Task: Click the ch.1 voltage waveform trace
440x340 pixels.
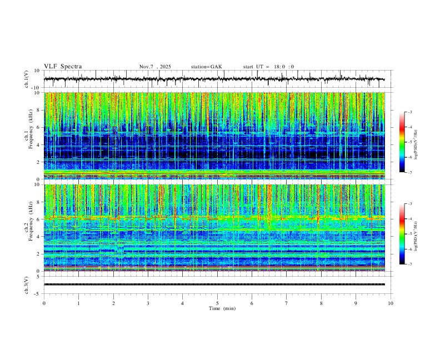Action: pyautogui.click(x=214, y=79)
